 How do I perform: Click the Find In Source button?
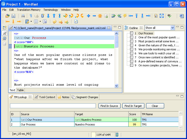click(x=109, y=106)
